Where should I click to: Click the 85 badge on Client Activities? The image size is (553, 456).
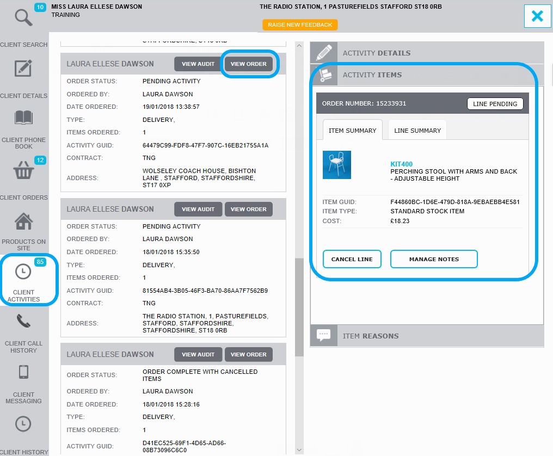pyautogui.click(x=40, y=262)
